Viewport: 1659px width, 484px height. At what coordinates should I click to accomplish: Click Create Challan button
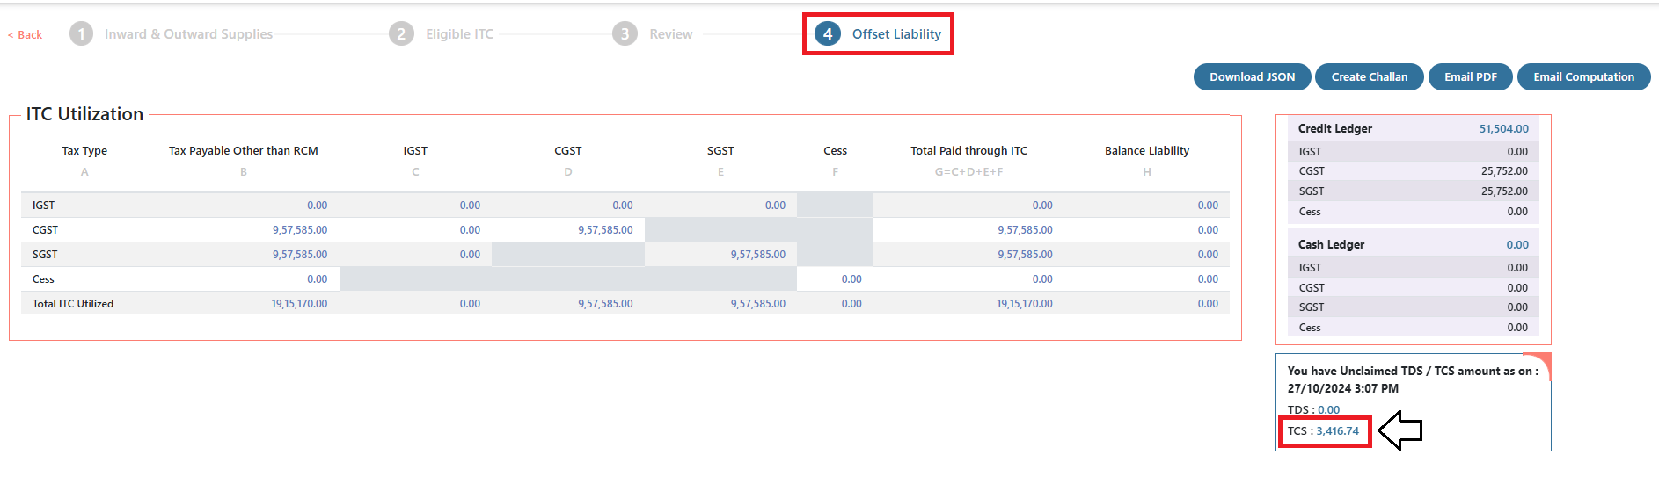click(1369, 77)
